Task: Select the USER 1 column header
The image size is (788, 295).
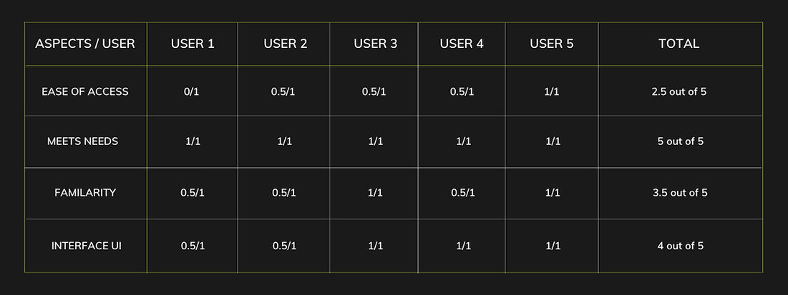Action: pyautogui.click(x=193, y=44)
